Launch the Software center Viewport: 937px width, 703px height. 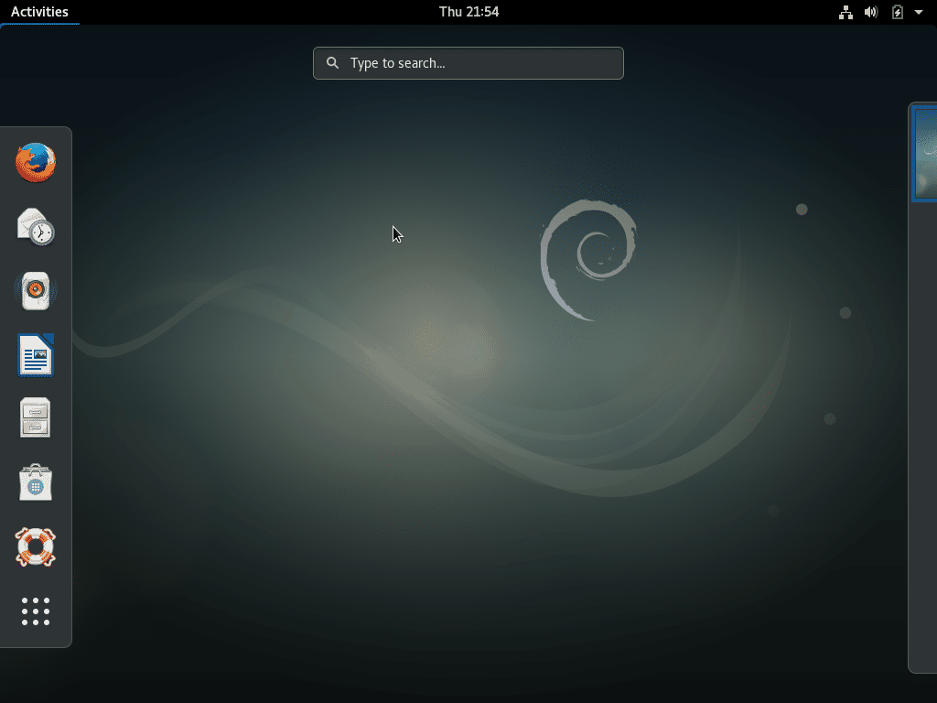pos(35,482)
